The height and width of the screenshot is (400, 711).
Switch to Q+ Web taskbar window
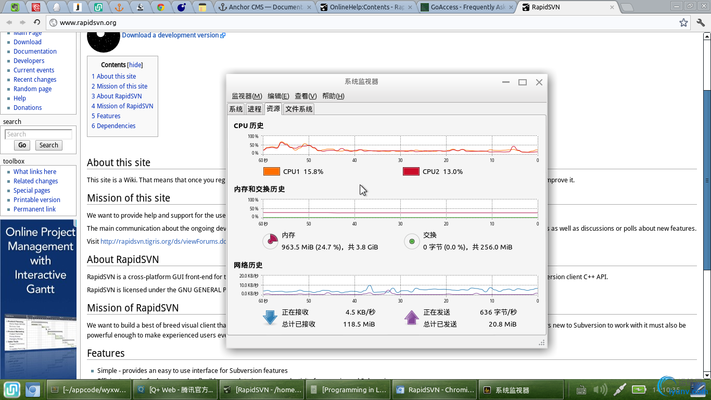tap(175, 390)
